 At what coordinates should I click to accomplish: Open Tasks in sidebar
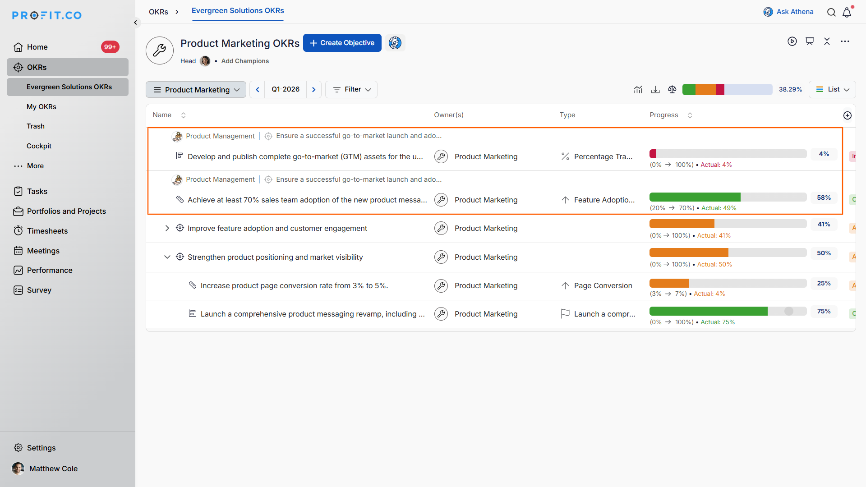tap(31, 191)
